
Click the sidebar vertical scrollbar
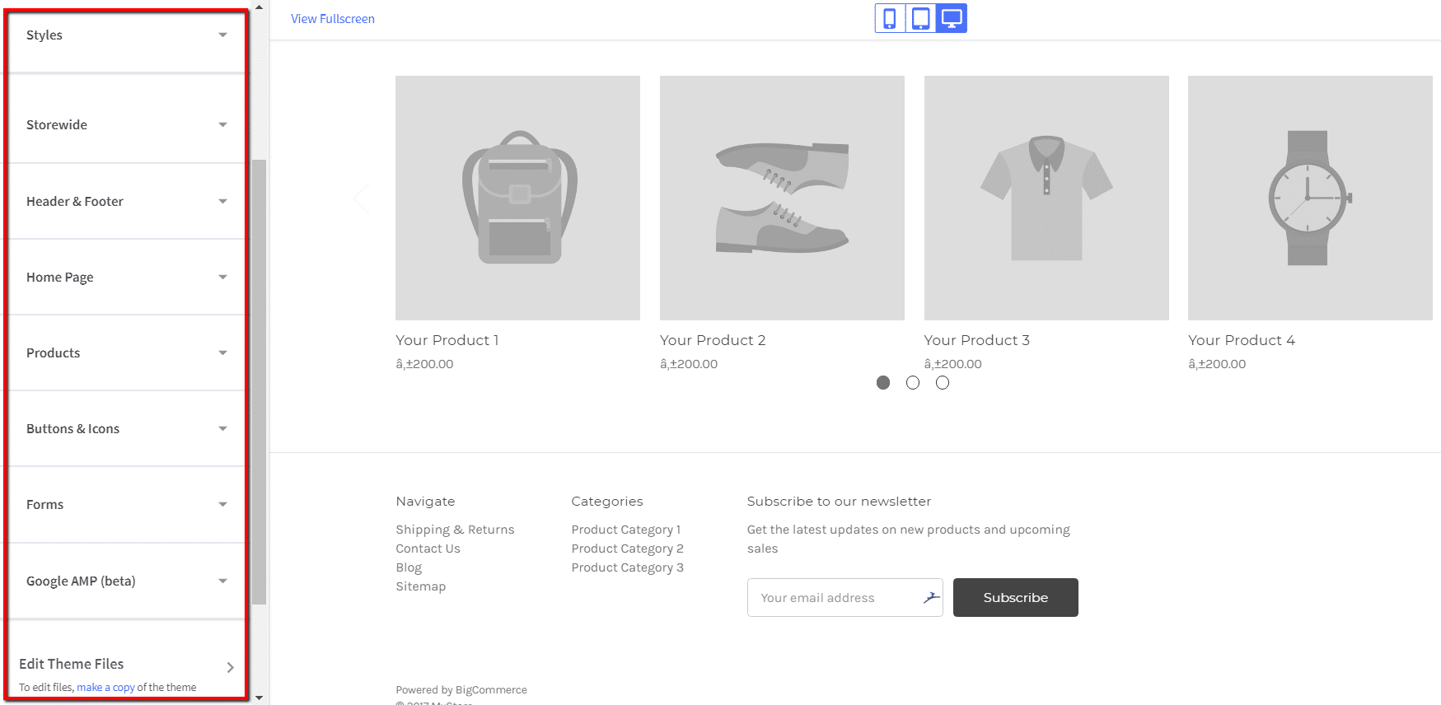[259, 379]
